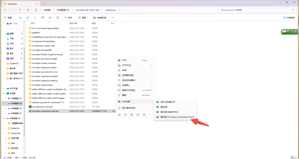Viewport: 299px width, 159px height.
Task: Expand the WPS云盘 tree node
Action: [x=4, y=88]
